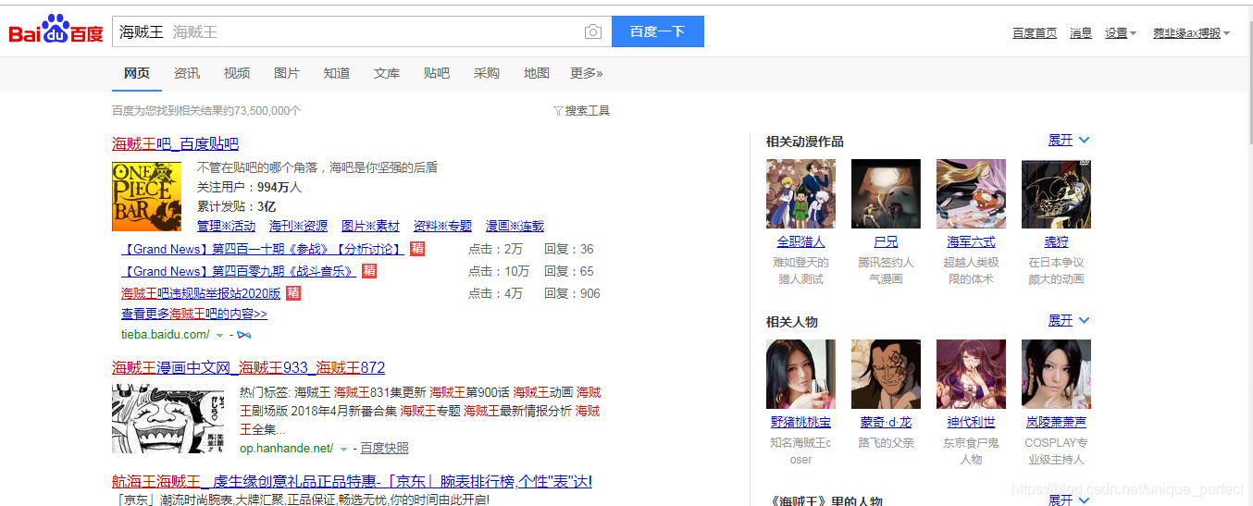
Task: Expand the 相关动漫作品 section
Action: [x=1069, y=141]
